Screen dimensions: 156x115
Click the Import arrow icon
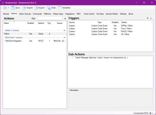(24, 8)
